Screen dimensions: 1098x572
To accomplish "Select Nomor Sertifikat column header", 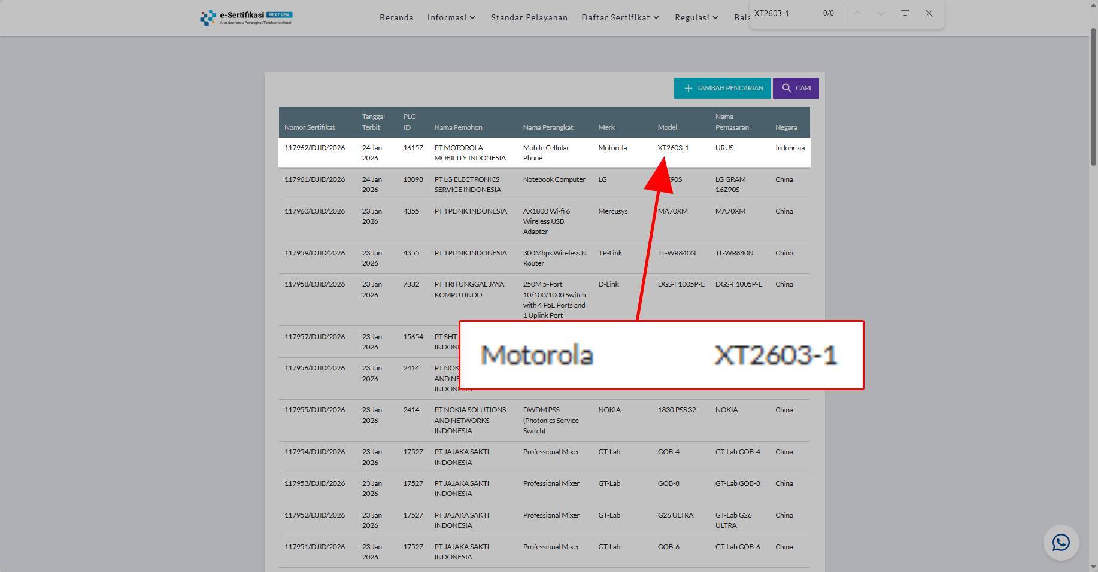I will pos(310,127).
